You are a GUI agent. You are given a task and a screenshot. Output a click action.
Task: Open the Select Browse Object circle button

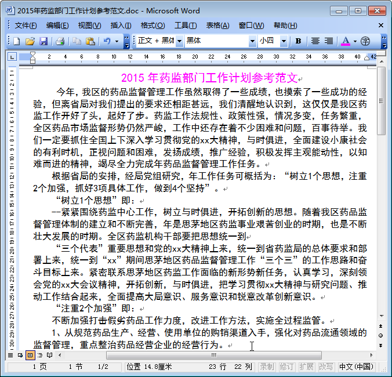pos(381,335)
